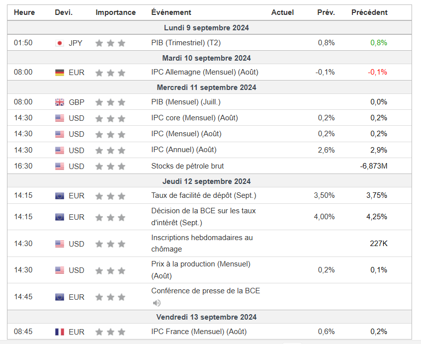The height and width of the screenshot is (344, 421).
Task: Open IPC Allemagne (Mensuel) (Août) event
Action: pyautogui.click(x=204, y=72)
